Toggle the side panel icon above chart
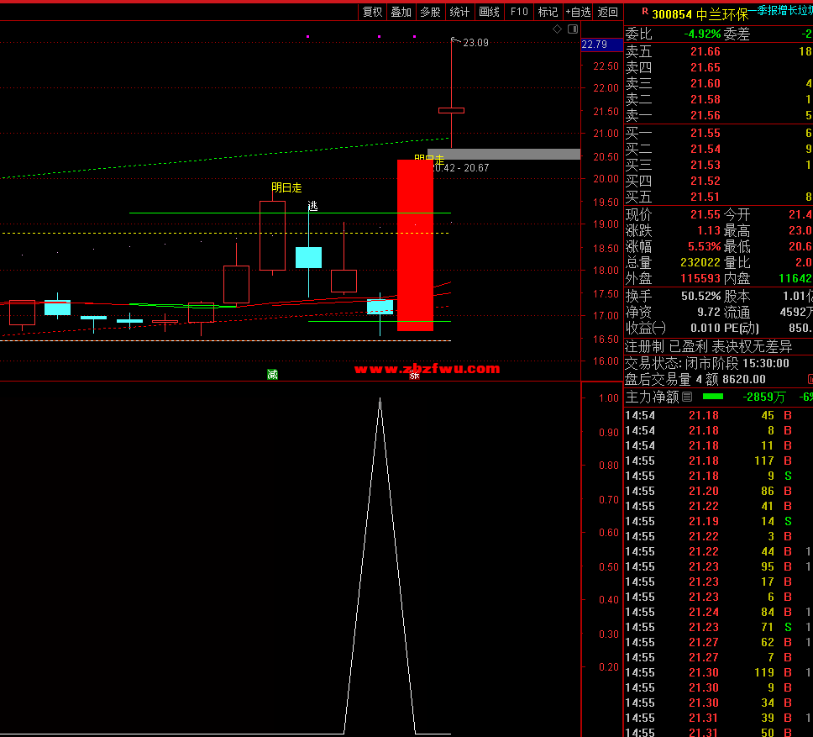Viewport: 813px width, 737px height. 573,29
